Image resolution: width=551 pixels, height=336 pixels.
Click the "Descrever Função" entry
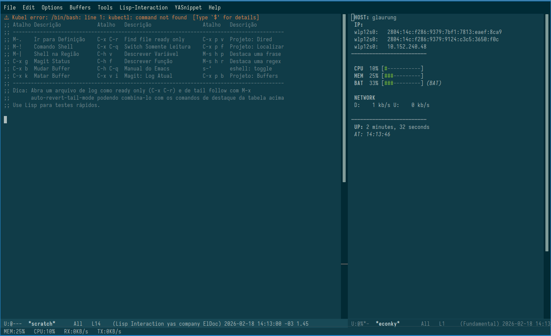click(149, 61)
